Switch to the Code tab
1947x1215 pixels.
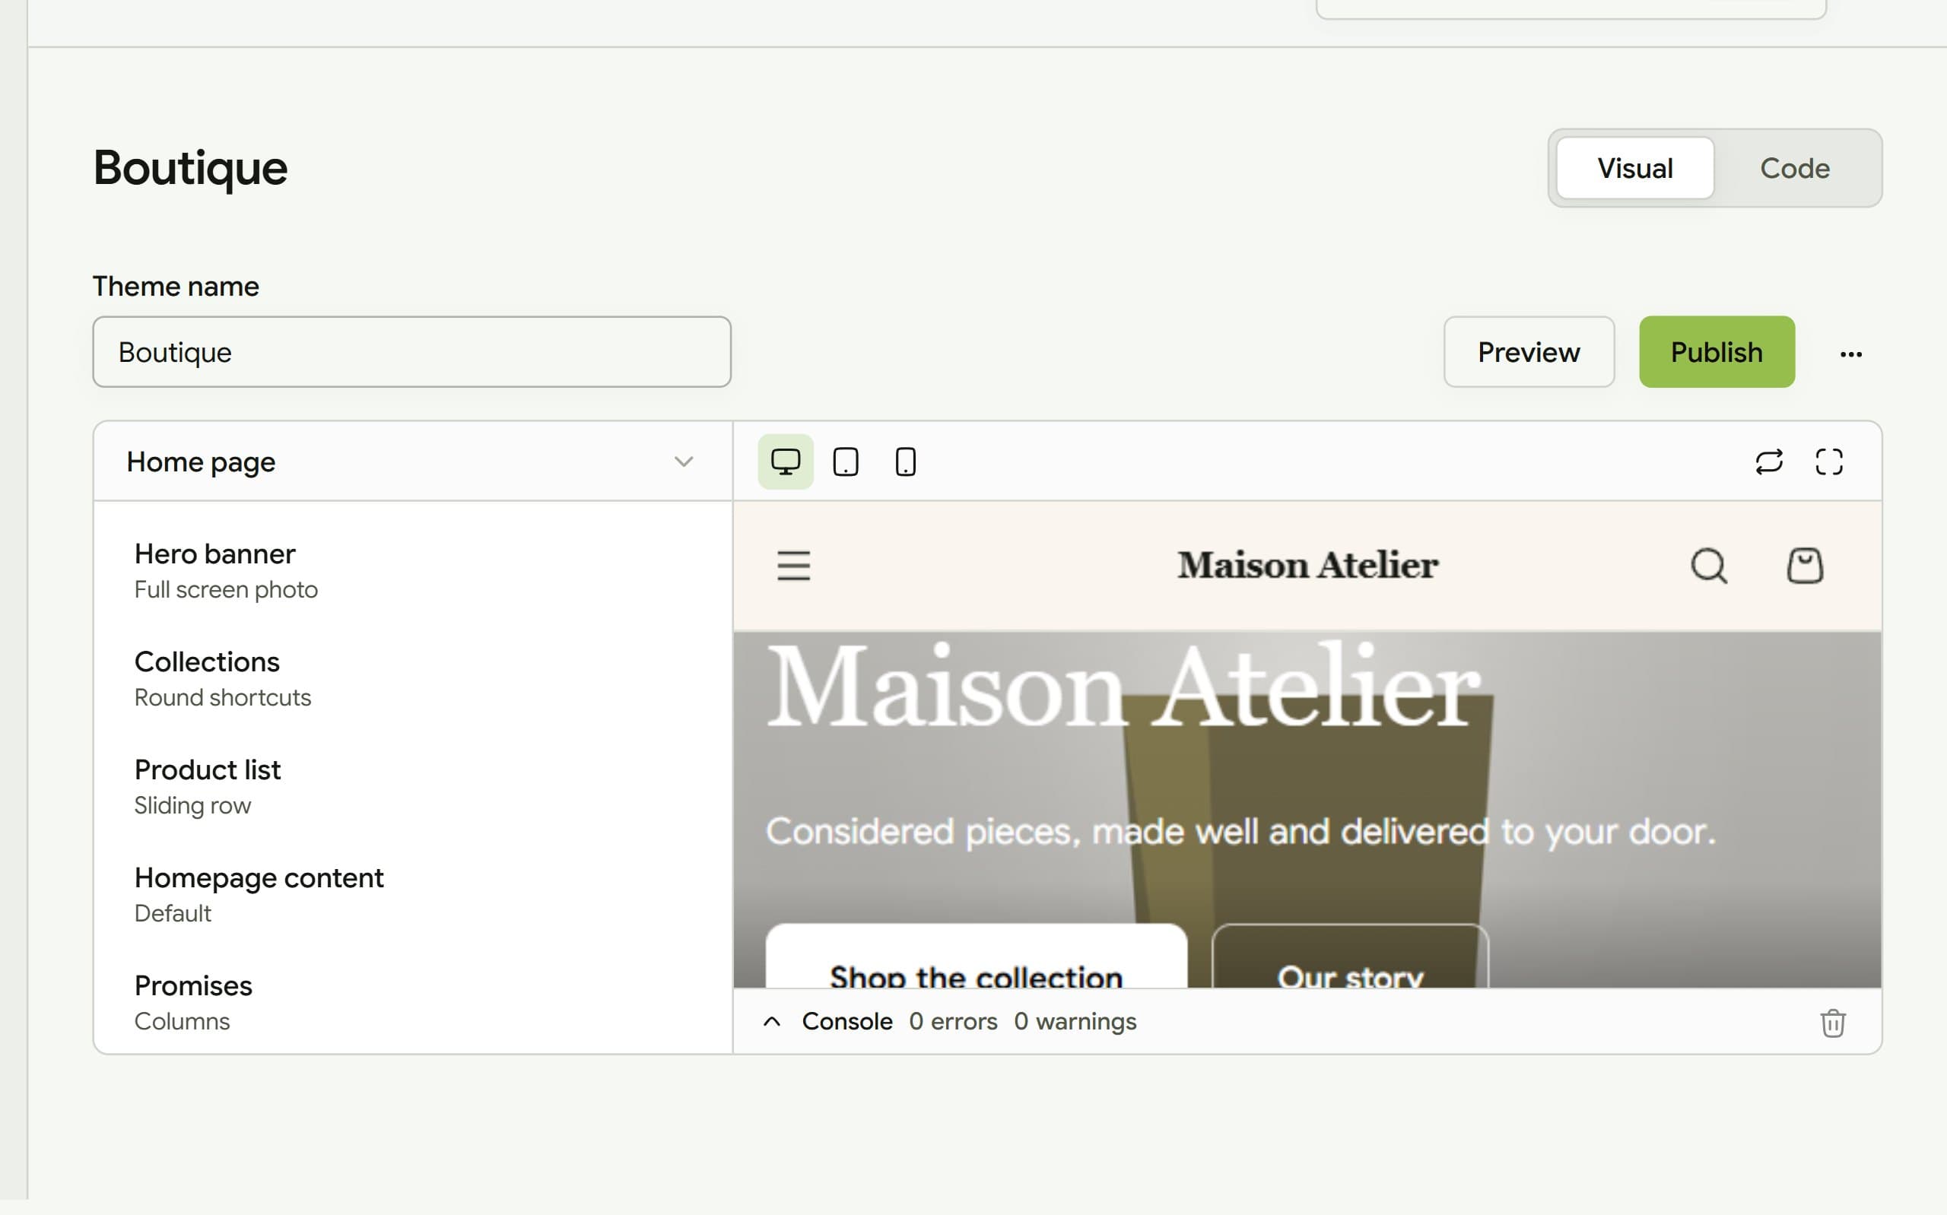[1795, 169]
